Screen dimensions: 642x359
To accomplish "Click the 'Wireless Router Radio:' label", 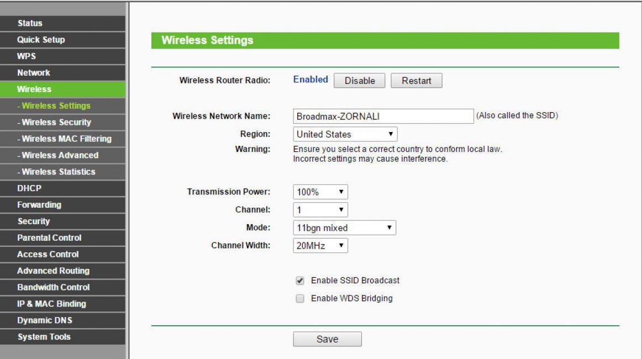I will [x=224, y=80].
